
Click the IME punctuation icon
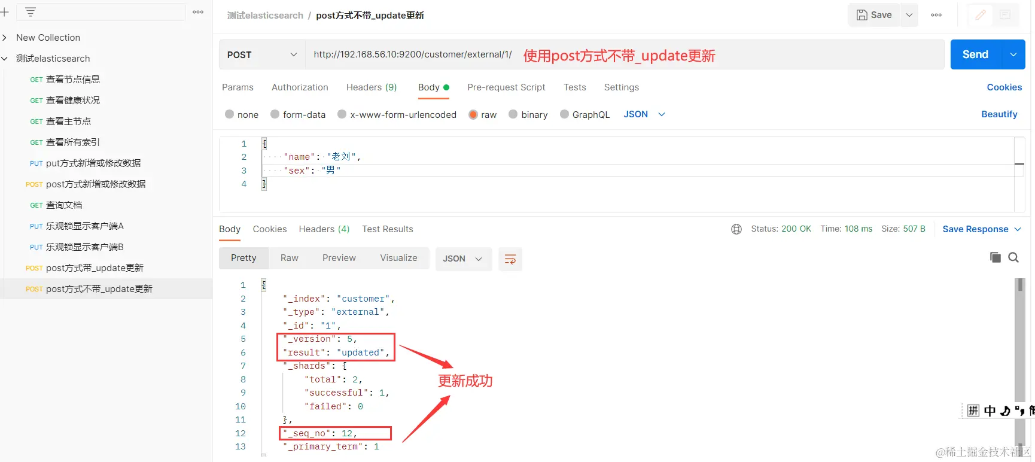[1019, 411]
